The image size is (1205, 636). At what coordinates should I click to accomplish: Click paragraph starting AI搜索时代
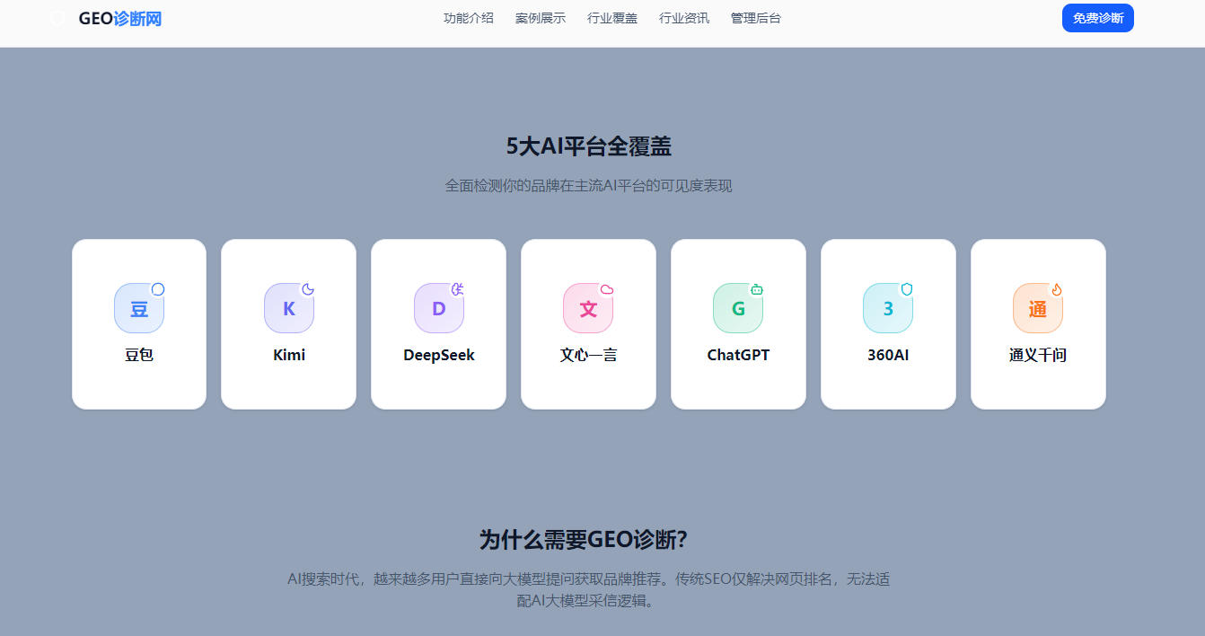click(x=589, y=590)
